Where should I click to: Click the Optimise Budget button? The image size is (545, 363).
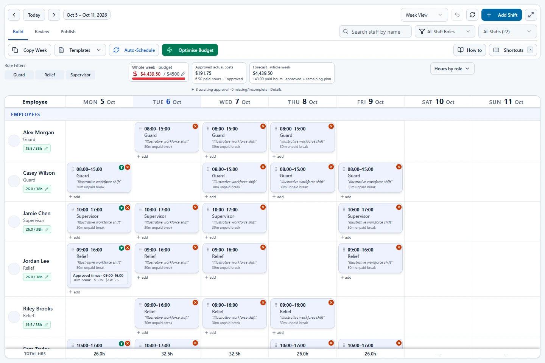point(190,50)
